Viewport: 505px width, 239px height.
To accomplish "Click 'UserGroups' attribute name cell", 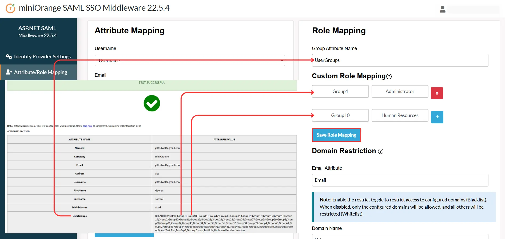I will [79, 222].
